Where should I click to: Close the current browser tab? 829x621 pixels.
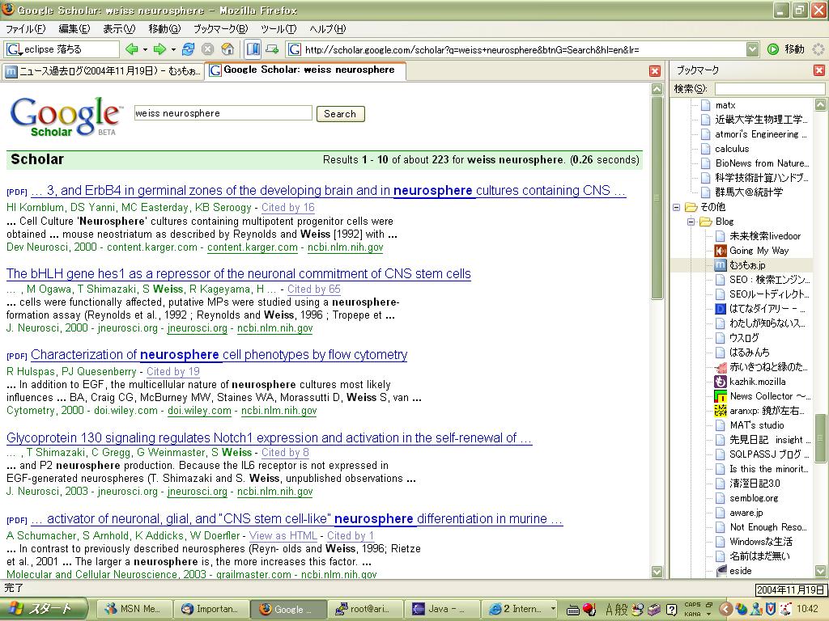[x=654, y=71]
